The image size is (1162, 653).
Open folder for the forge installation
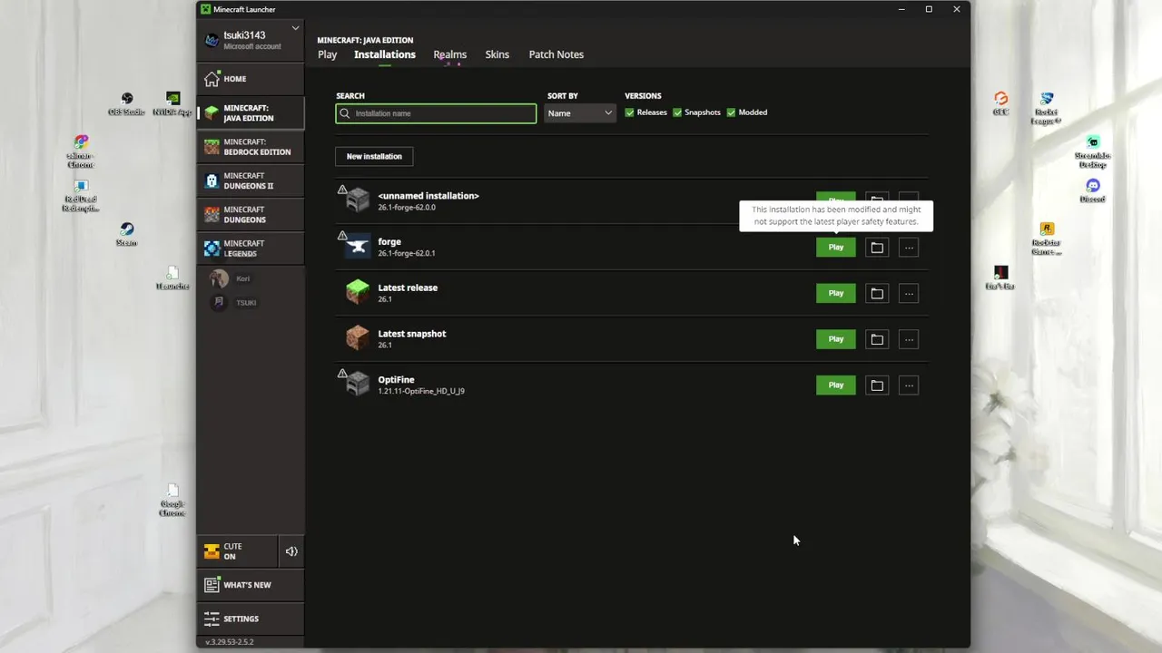(x=877, y=248)
